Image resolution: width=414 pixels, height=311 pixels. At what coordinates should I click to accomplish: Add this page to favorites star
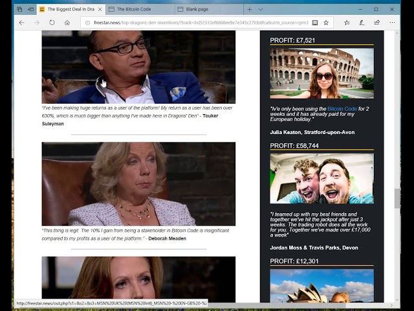coord(326,23)
